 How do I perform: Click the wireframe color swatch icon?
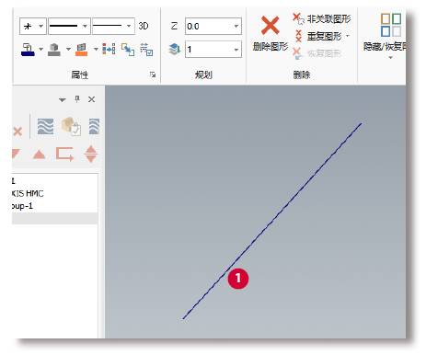coord(28,50)
